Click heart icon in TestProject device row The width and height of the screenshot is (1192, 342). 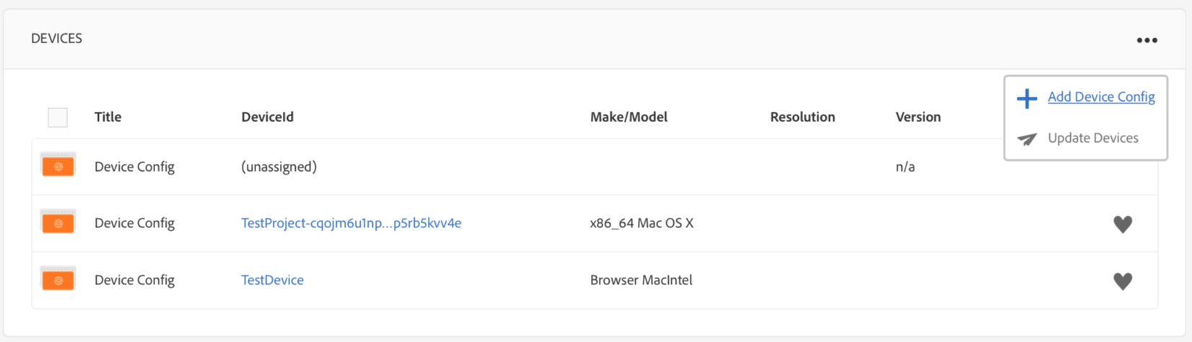(x=1123, y=224)
